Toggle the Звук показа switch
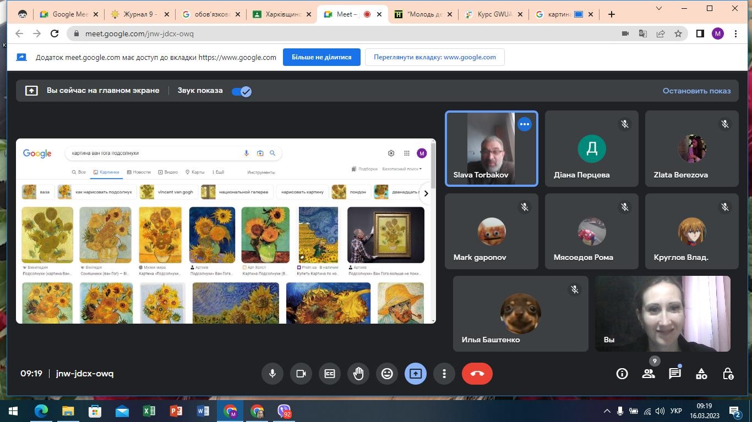Viewport: 752px width, 422px height. (242, 91)
